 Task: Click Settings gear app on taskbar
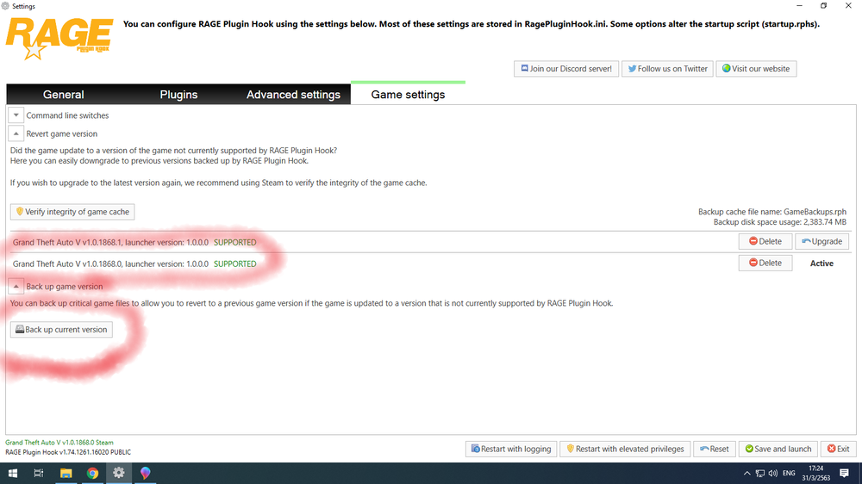coord(119,473)
